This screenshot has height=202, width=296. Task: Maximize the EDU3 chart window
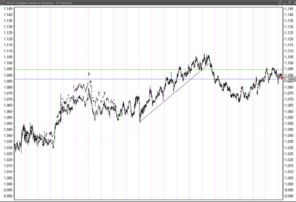(x=290, y=3)
